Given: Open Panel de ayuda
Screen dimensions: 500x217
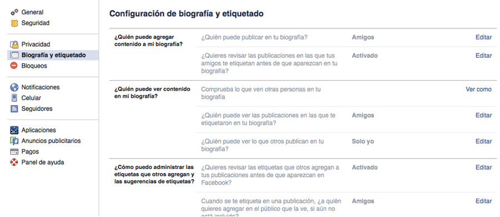Looking at the screenshot, I should tap(43, 162).
